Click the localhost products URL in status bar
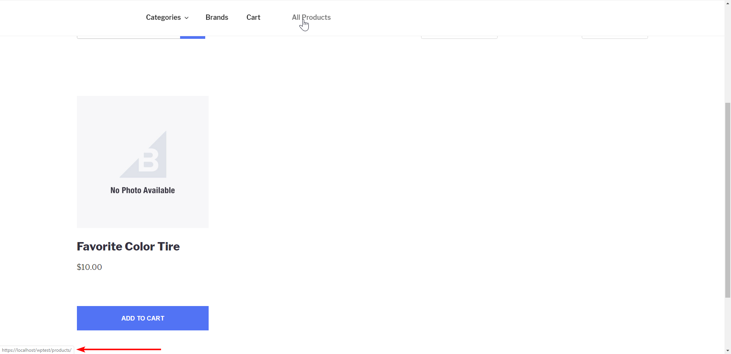The image size is (731, 354). (x=37, y=350)
